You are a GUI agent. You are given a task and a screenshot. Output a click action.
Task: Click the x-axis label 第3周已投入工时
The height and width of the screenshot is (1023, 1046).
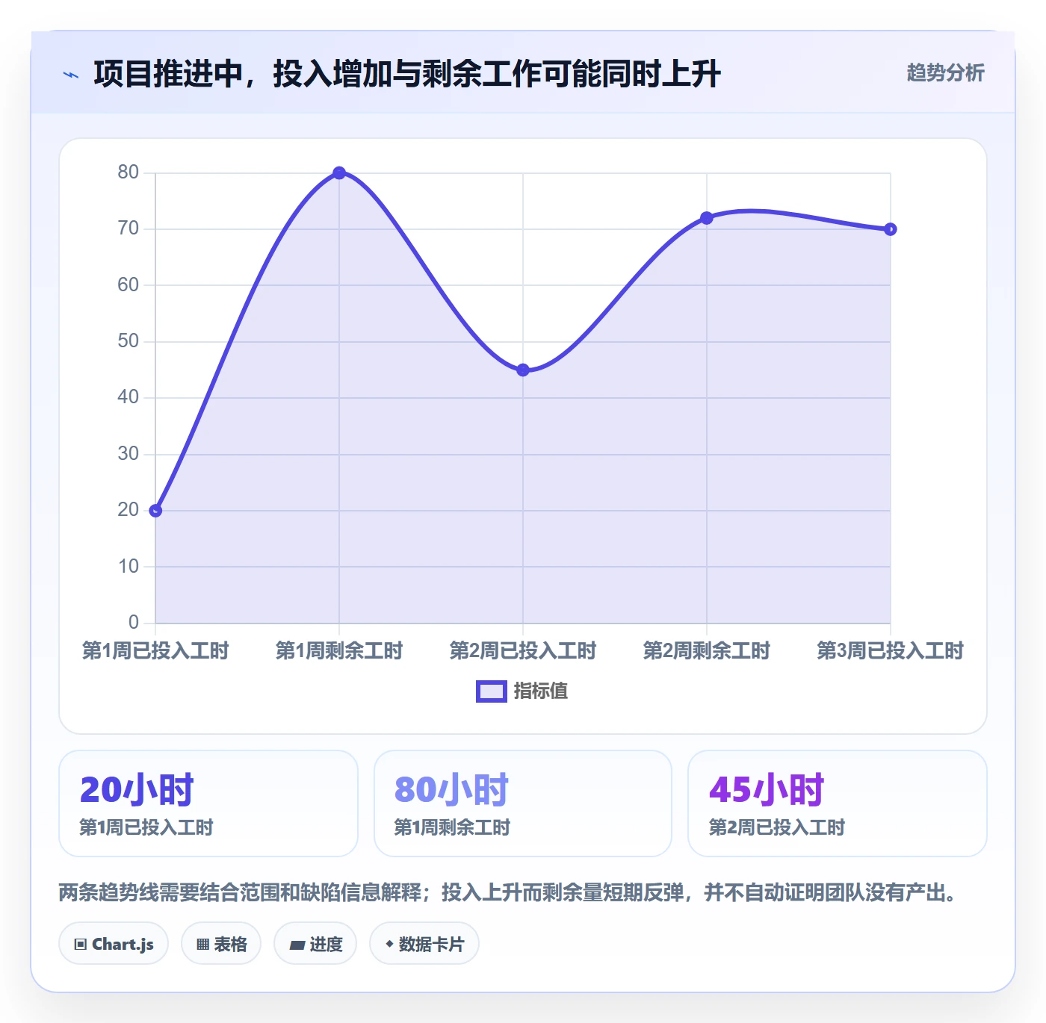pyautogui.click(x=891, y=651)
